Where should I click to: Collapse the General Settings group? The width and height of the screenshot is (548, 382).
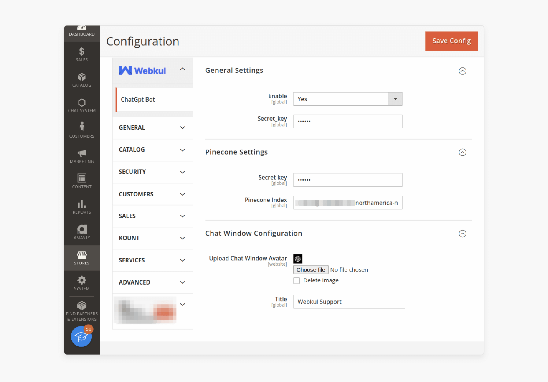(x=462, y=71)
